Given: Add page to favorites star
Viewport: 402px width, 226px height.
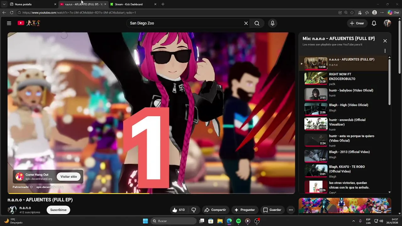Looking at the screenshot, I should [x=352, y=13].
